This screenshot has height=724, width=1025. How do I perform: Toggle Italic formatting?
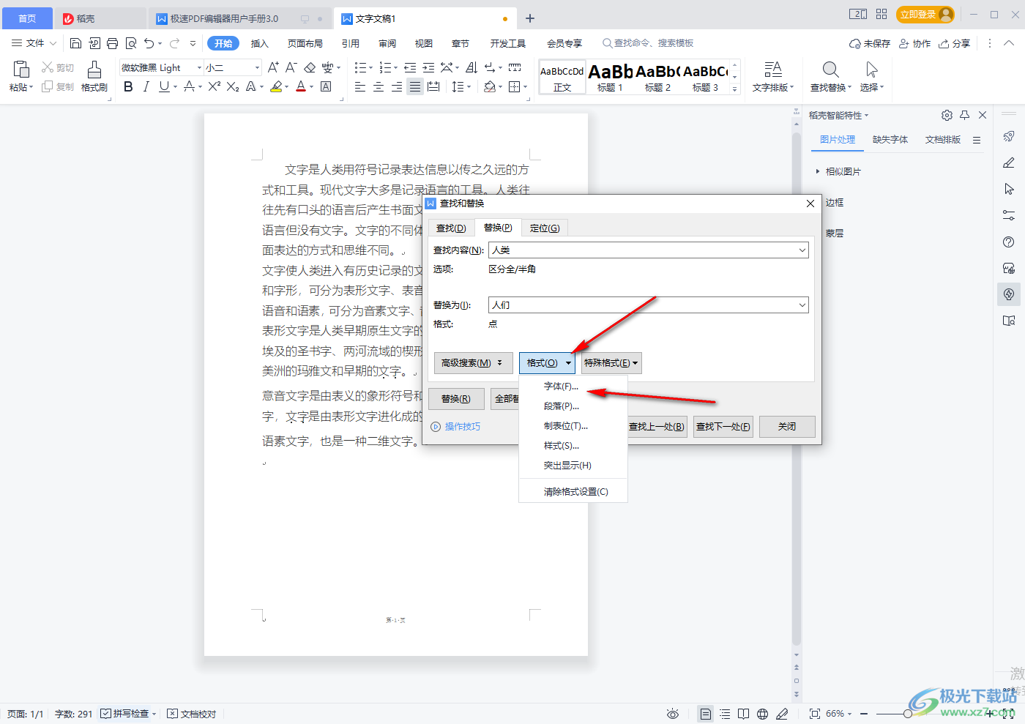(x=146, y=86)
